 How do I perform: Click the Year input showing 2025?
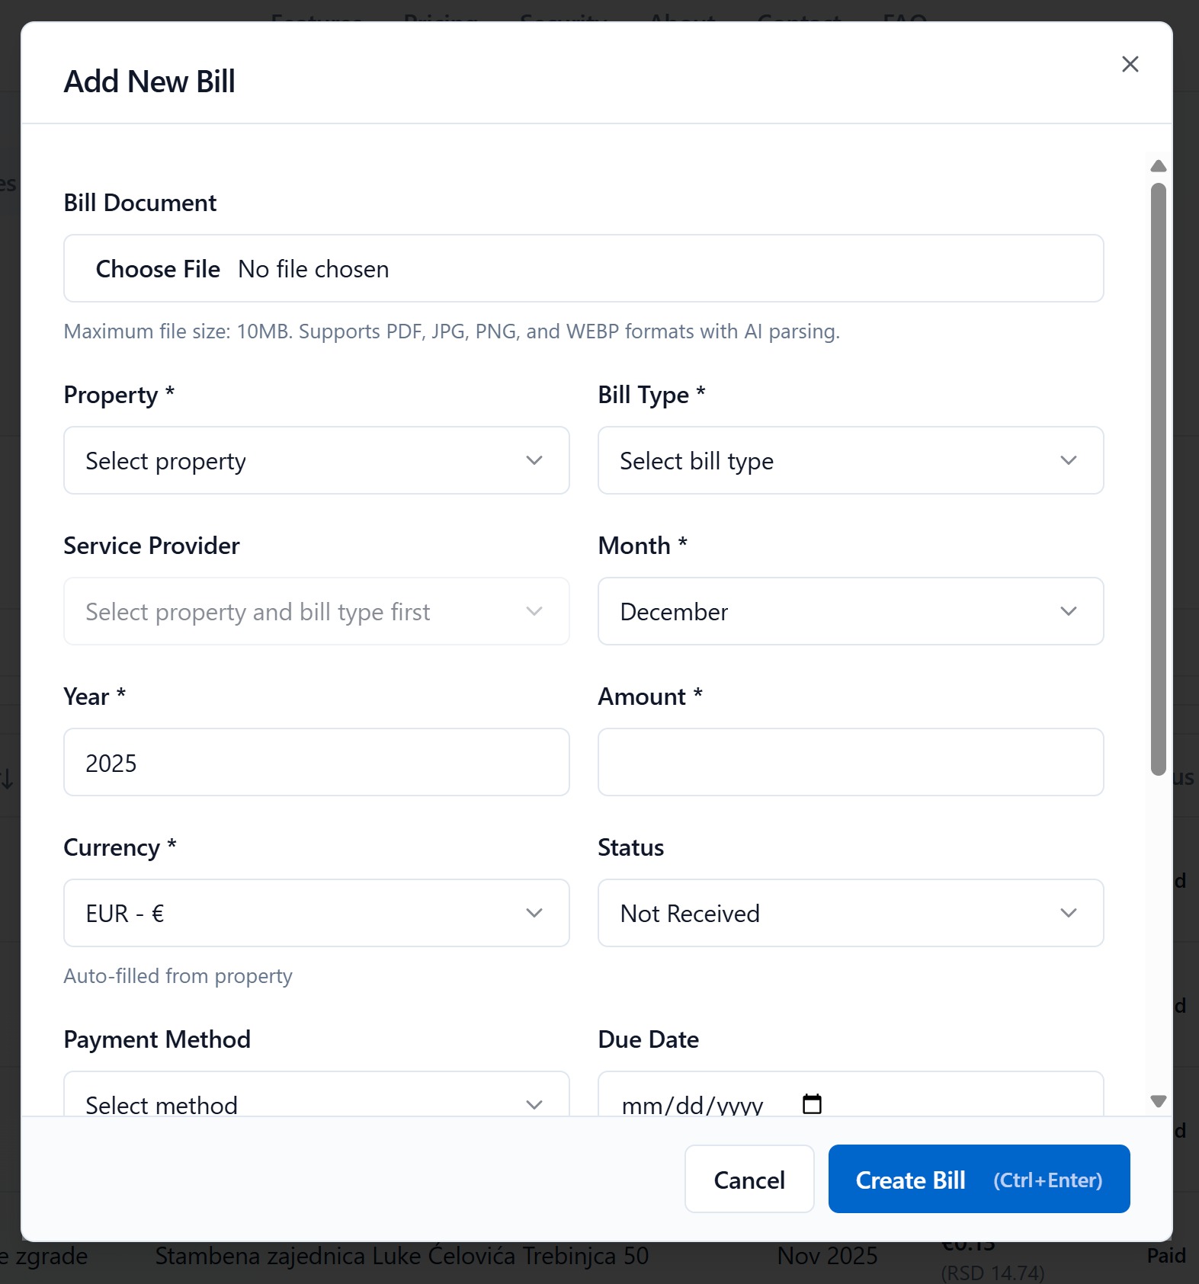[x=316, y=762]
